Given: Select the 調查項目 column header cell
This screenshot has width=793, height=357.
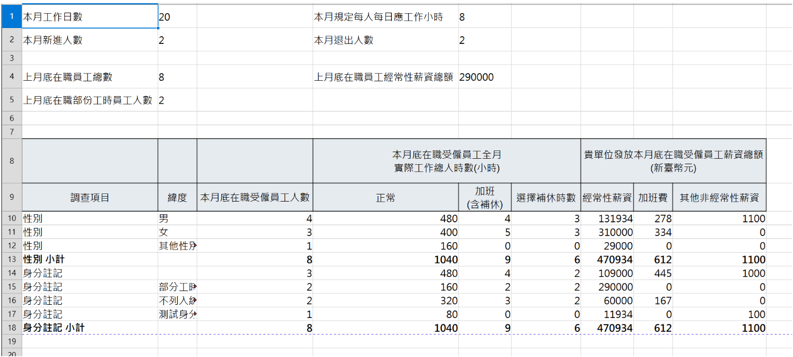Looking at the screenshot, I should [x=90, y=198].
